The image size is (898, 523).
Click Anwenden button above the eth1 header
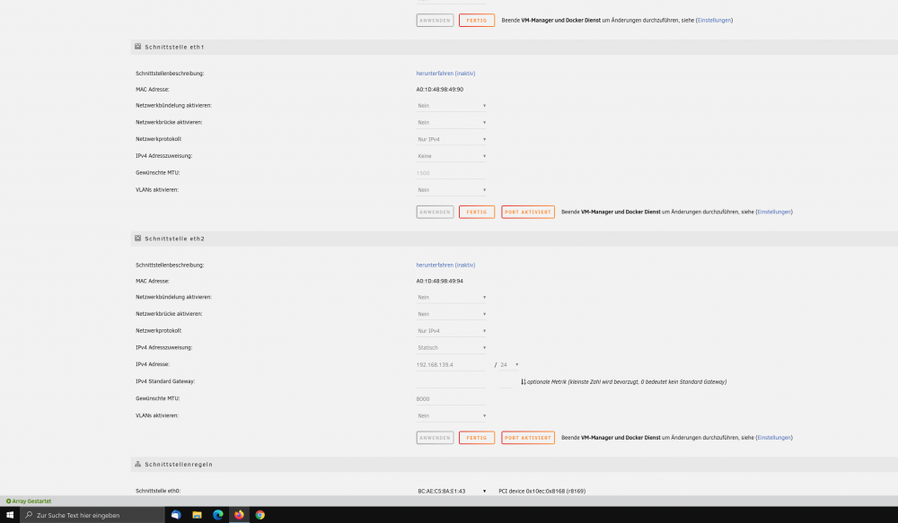(x=435, y=20)
